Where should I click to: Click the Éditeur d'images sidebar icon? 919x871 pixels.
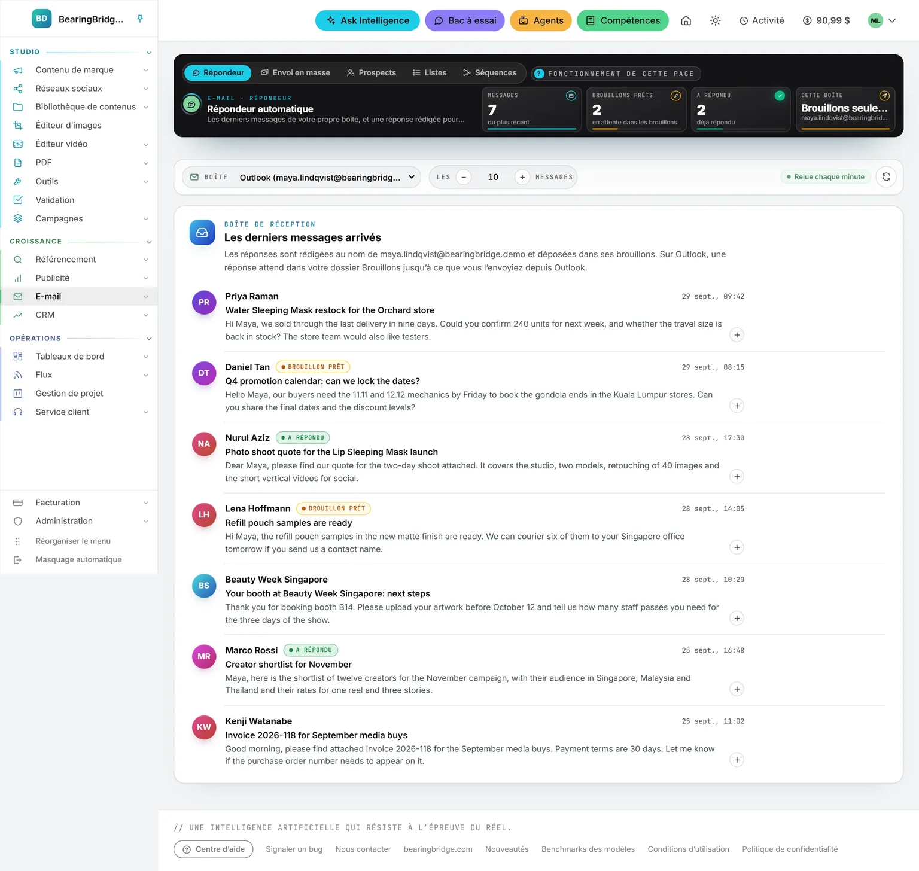click(x=18, y=126)
